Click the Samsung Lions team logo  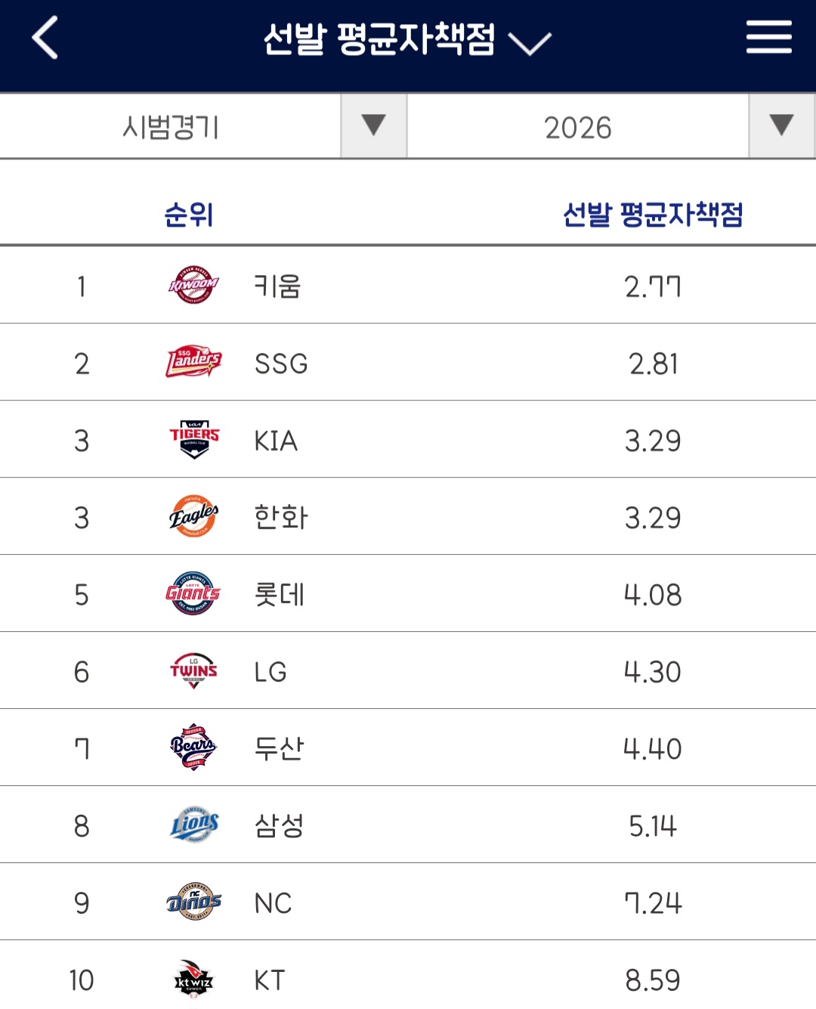193,825
